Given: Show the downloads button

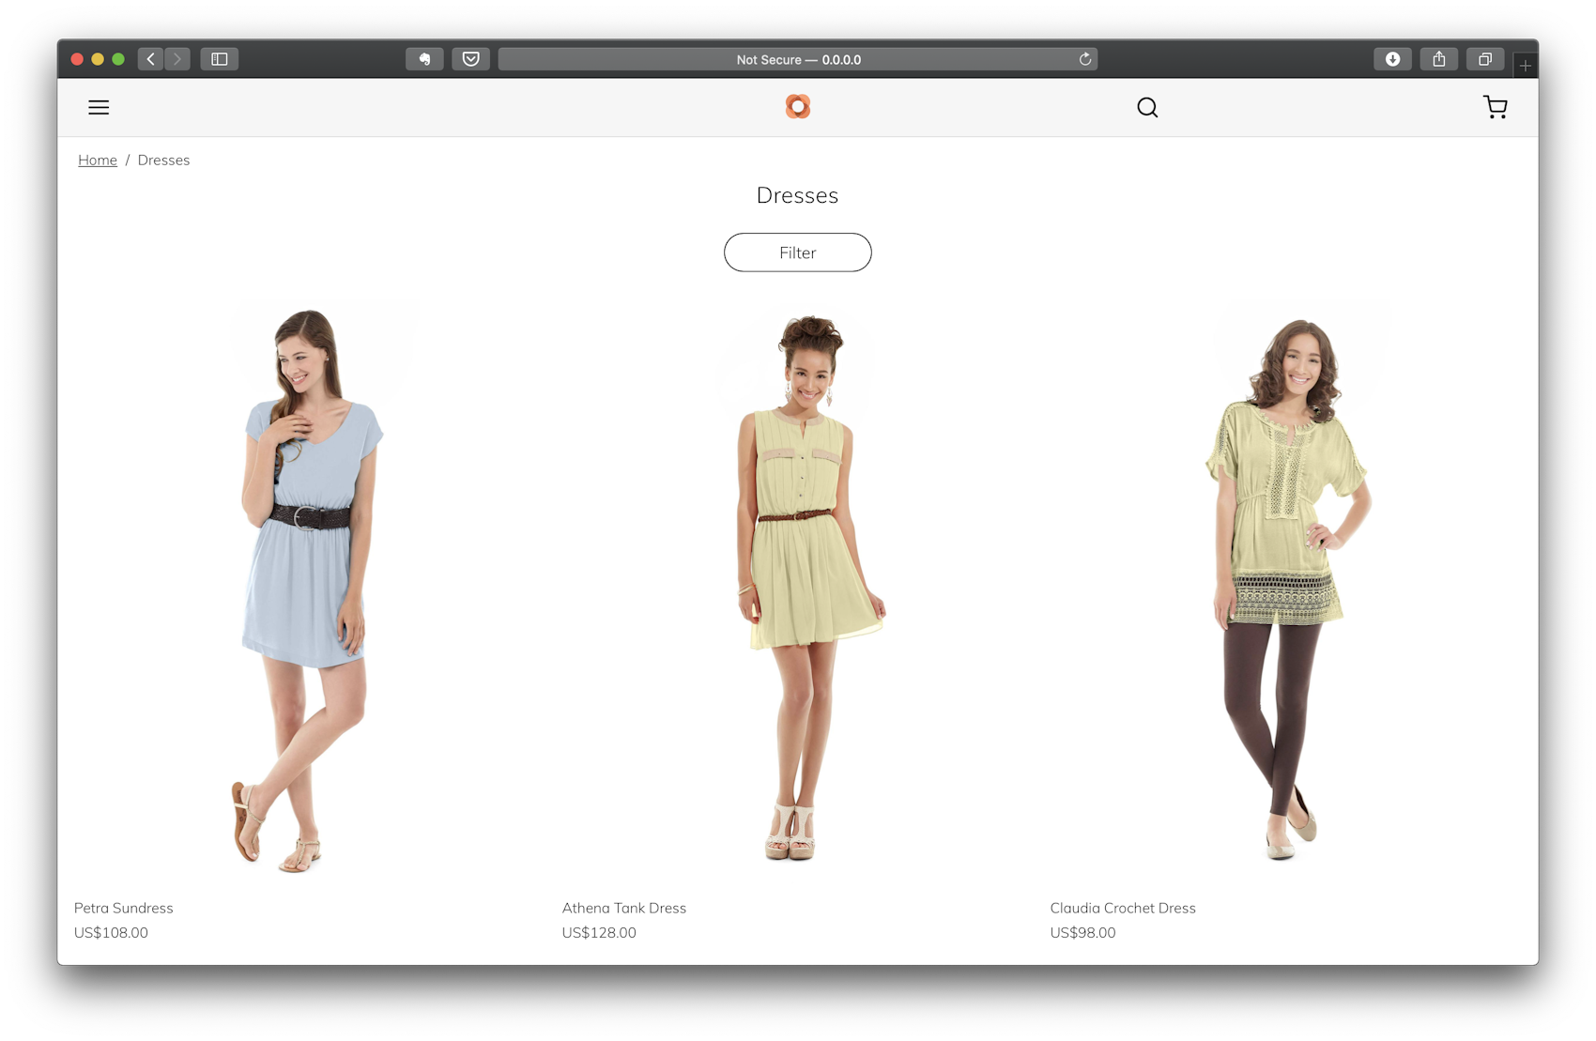Looking at the screenshot, I should [1392, 59].
